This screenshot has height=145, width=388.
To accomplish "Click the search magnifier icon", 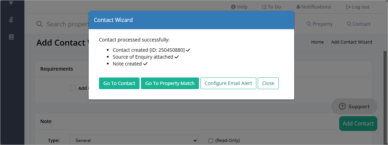I will coord(39,24).
